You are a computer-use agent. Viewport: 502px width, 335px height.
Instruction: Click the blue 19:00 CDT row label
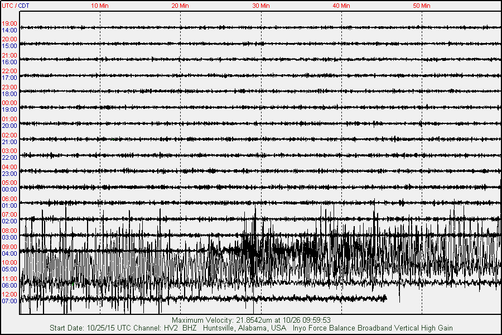tap(9, 109)
